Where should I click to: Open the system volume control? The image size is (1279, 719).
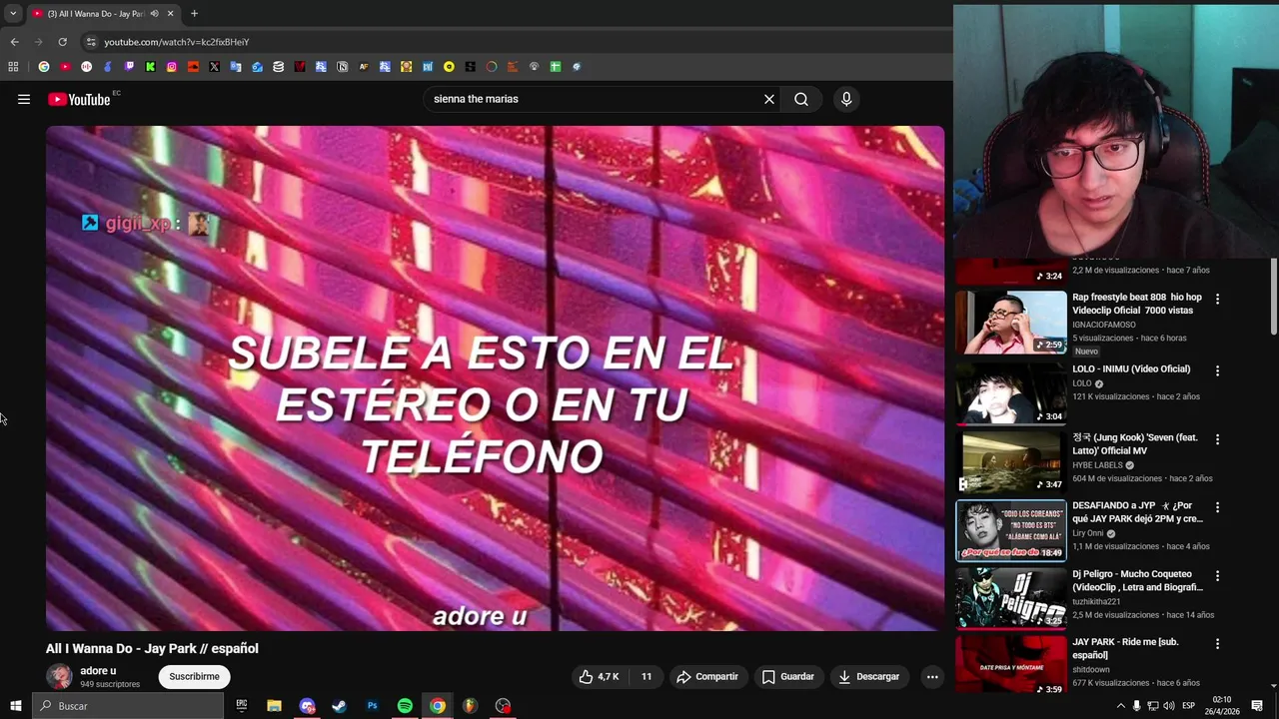[1169, 706]
